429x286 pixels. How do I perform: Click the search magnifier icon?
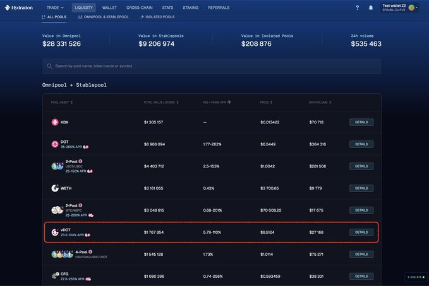49,66
